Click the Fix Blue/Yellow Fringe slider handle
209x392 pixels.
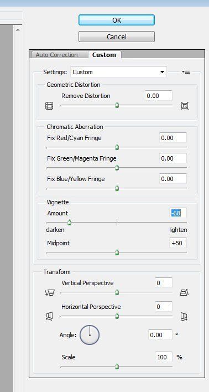117,188
